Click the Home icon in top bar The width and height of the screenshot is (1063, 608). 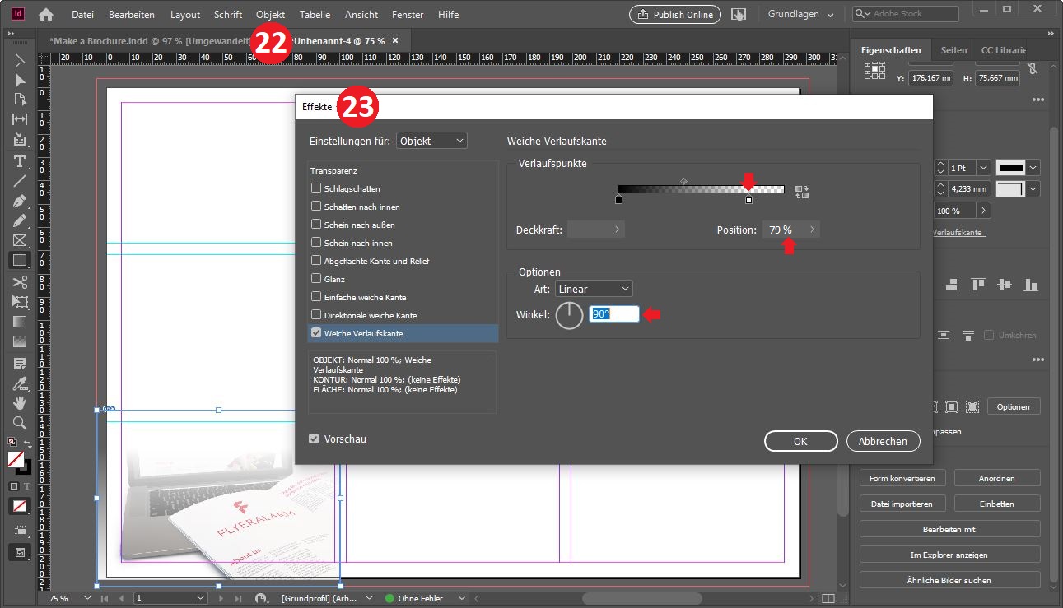pos(46,15)
